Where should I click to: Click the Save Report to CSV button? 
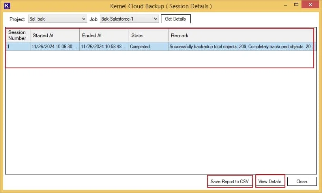230,182
